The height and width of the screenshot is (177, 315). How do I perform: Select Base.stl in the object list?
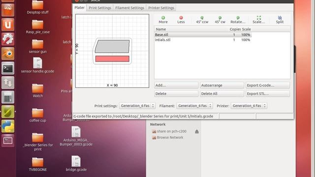point(203,35)
